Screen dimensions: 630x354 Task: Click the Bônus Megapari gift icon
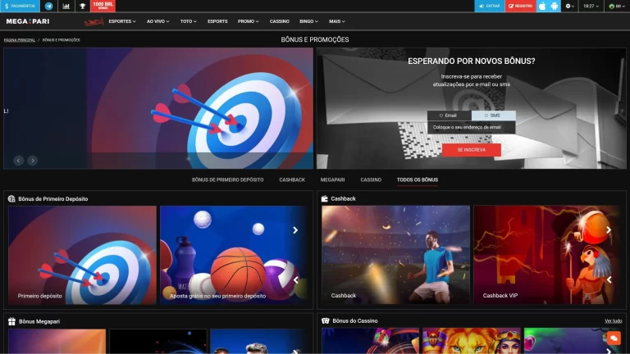point(11,321)
